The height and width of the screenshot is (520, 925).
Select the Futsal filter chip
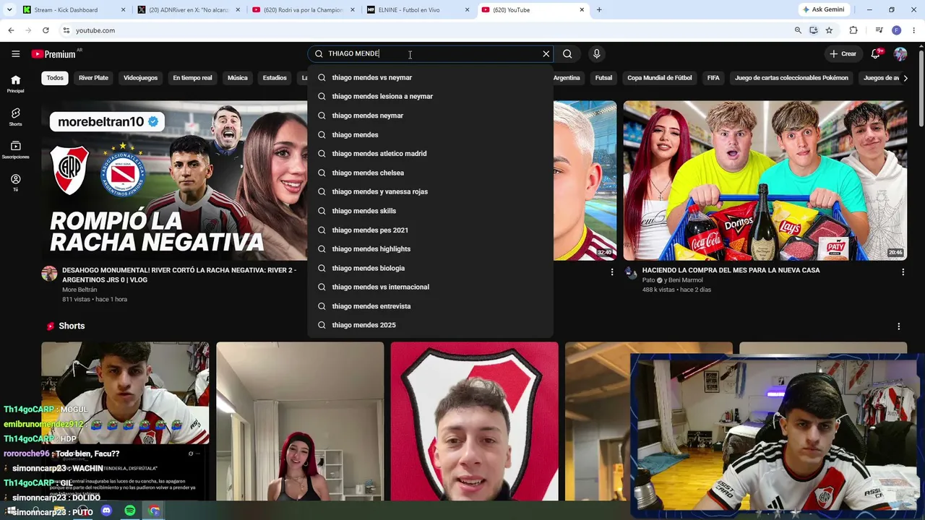click(603, 78)
